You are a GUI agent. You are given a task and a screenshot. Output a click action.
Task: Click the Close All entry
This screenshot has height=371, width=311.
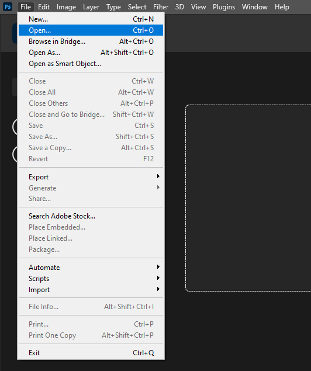coord(91,92)
